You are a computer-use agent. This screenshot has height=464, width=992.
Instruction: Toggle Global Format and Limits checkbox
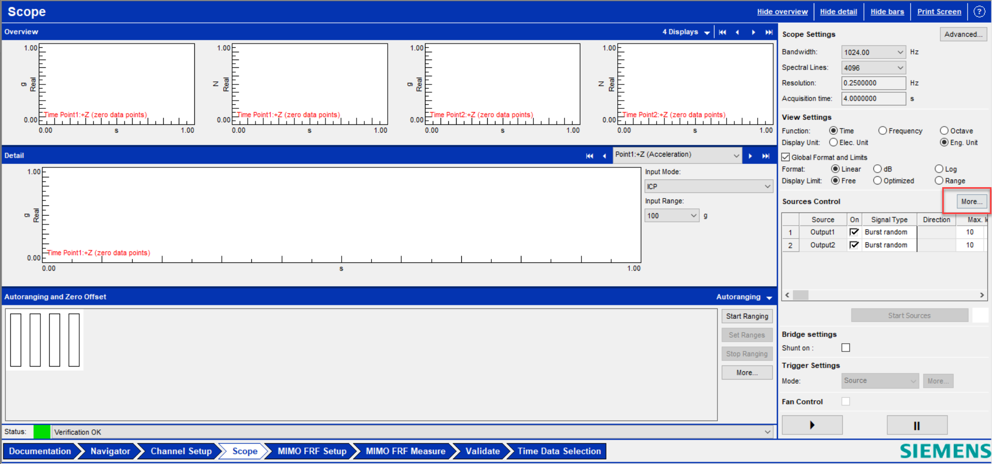tap(786, 157)
